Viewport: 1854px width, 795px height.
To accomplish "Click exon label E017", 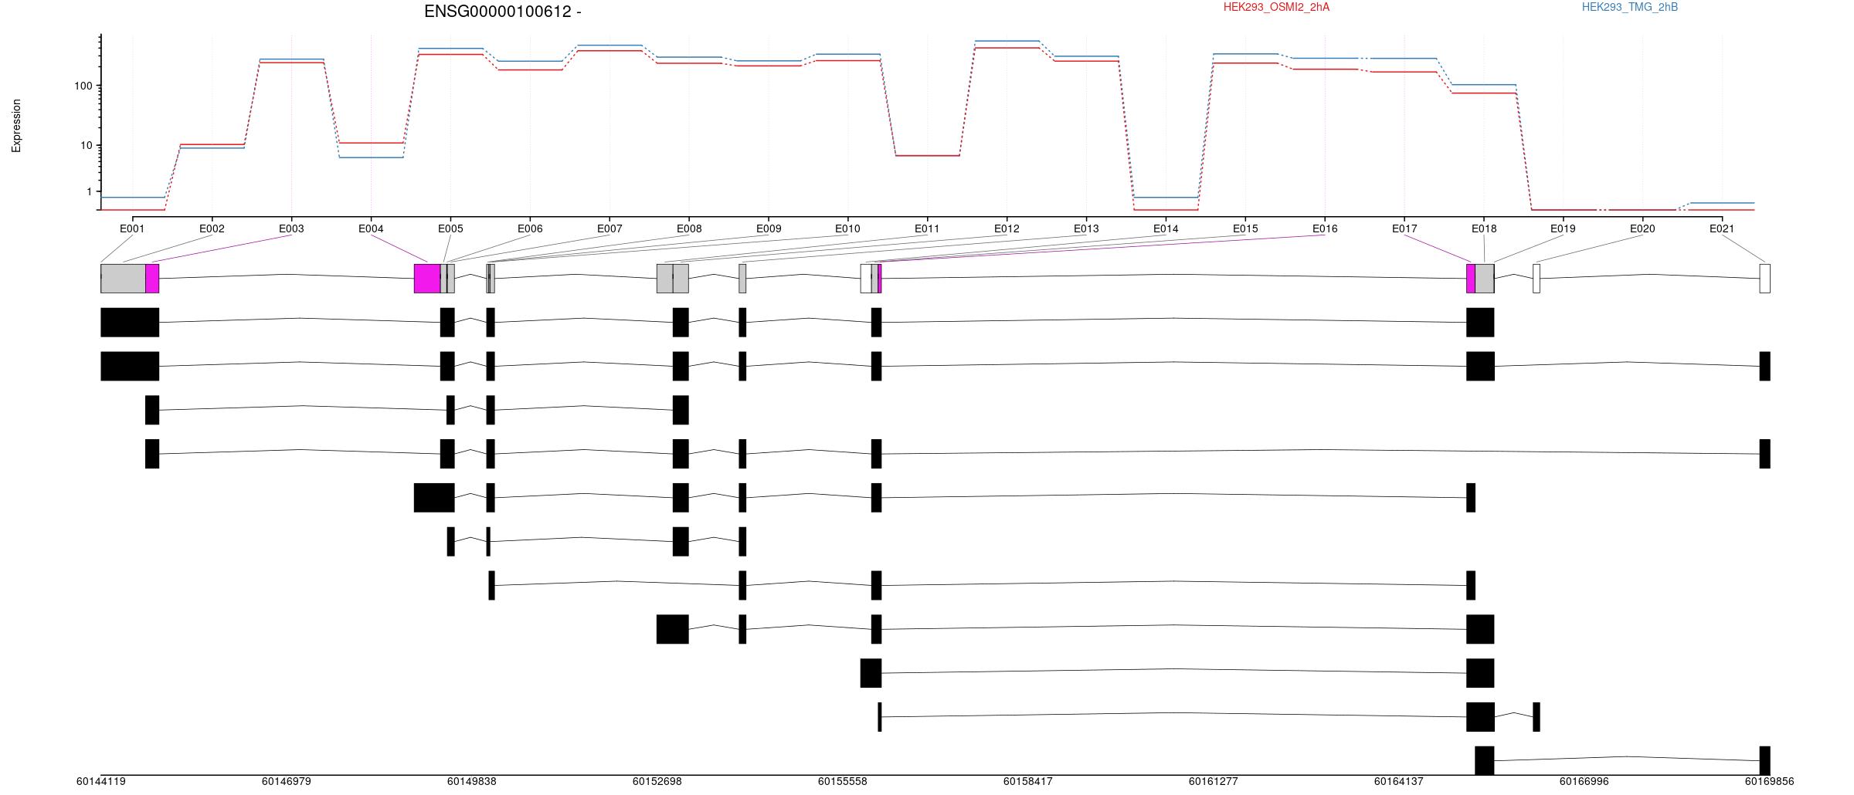I will pyautogui.click(x=1404, y=228).
